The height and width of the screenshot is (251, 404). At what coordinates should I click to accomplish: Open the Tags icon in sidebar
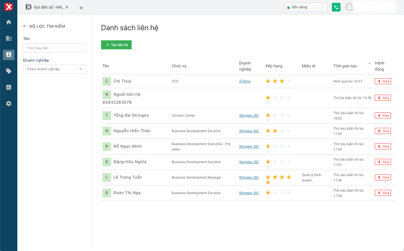click(9, 71)
